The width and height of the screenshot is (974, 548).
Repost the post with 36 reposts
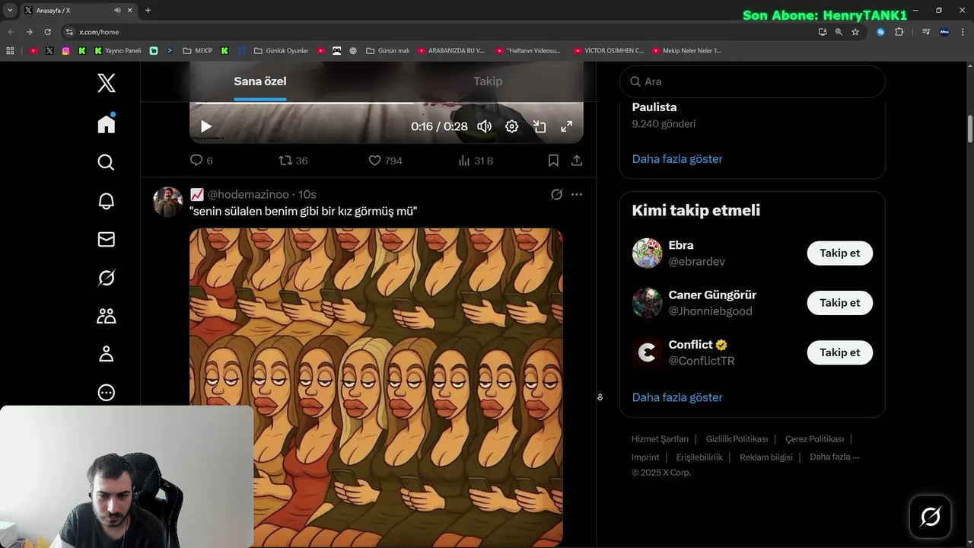pyautogui.click(x=293, y=161)
